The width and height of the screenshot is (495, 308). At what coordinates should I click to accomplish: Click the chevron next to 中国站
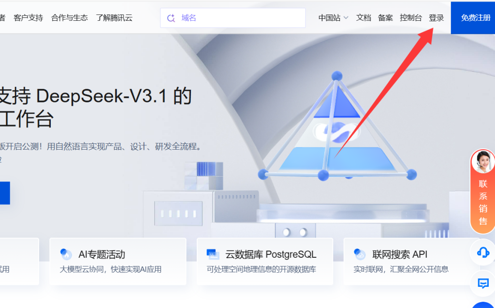(346, 18)
